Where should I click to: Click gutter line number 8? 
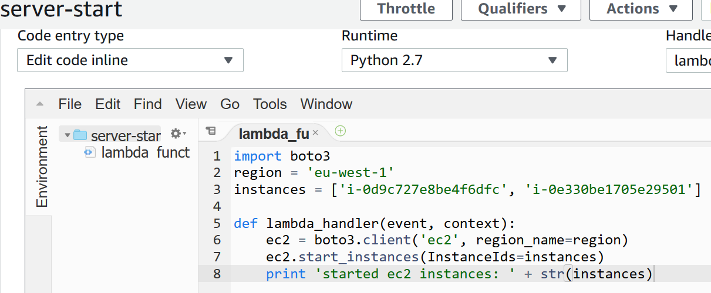pos(217,274)
